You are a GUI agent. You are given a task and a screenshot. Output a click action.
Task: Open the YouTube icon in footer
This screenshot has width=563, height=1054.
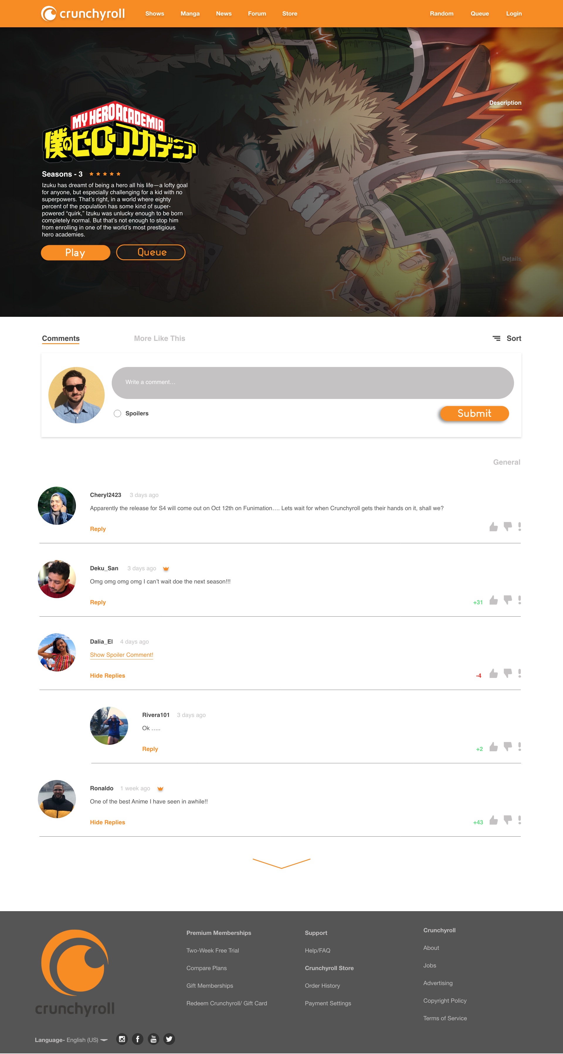tap(153, 1039)
